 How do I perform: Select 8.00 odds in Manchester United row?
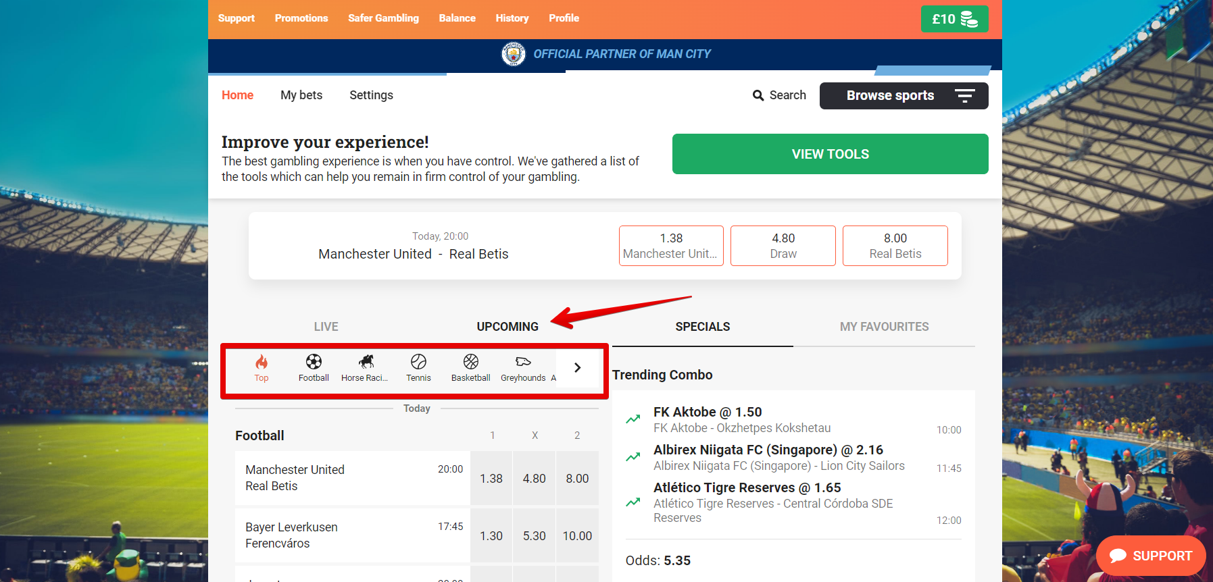pyautogui.click(x=577, y=478)
